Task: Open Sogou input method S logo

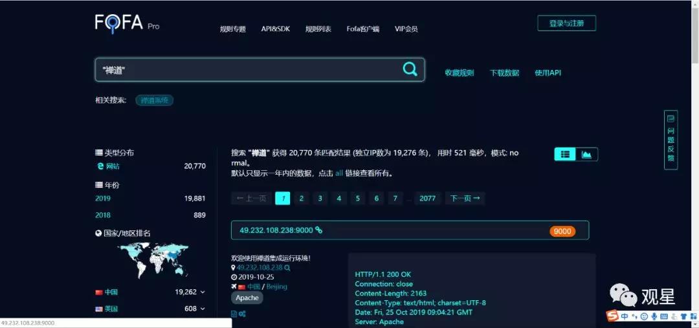Action: (x=613, y=316)
